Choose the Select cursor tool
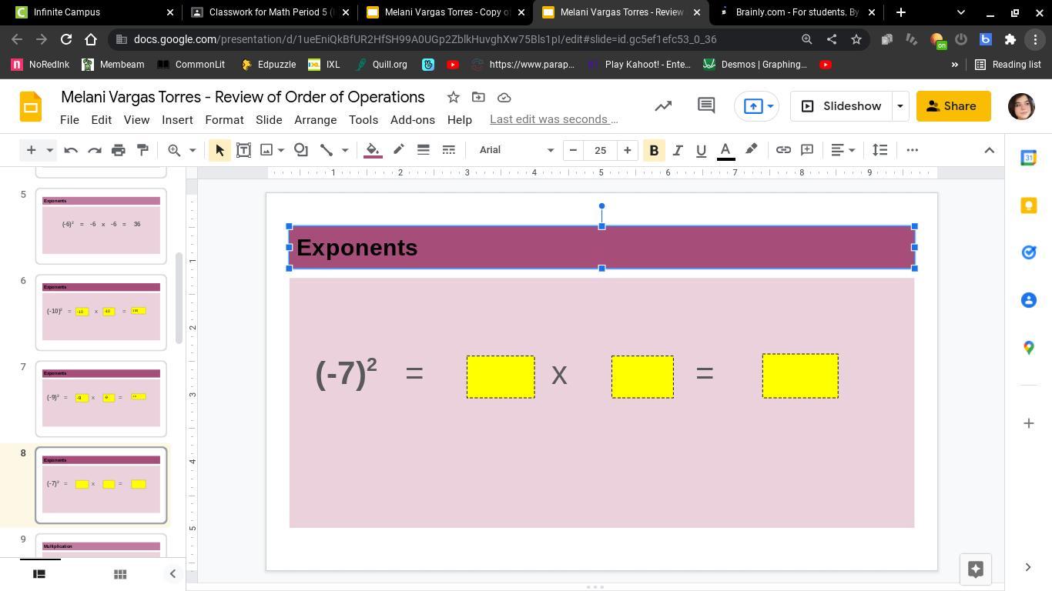 coord(219,150)
